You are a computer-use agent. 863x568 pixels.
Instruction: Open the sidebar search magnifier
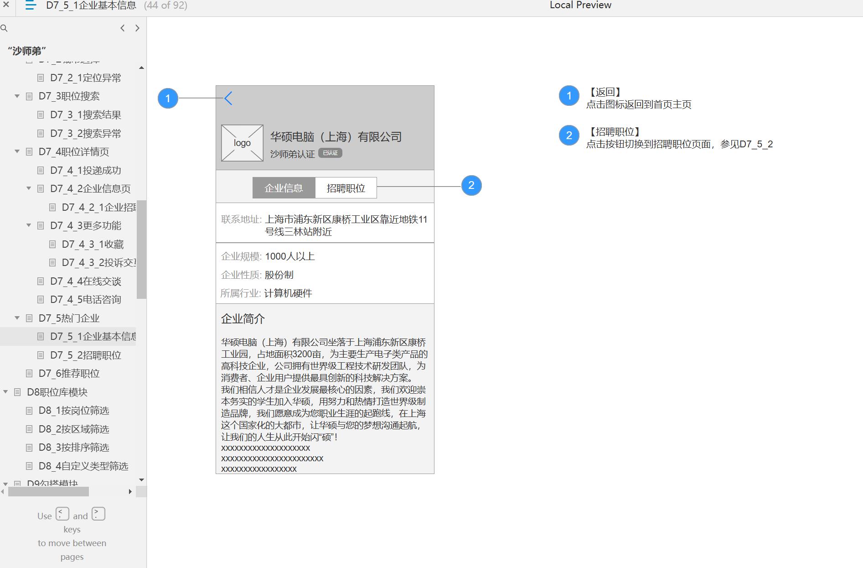coord(4,28)
